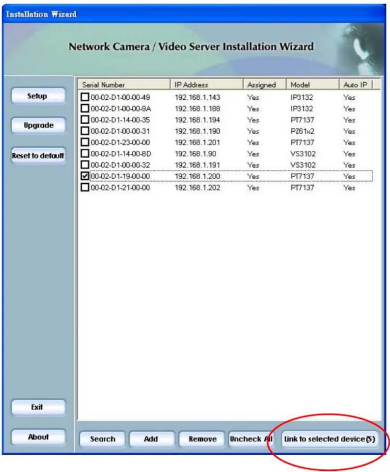
Task: Click the Search button
Action: coord(102,439)
